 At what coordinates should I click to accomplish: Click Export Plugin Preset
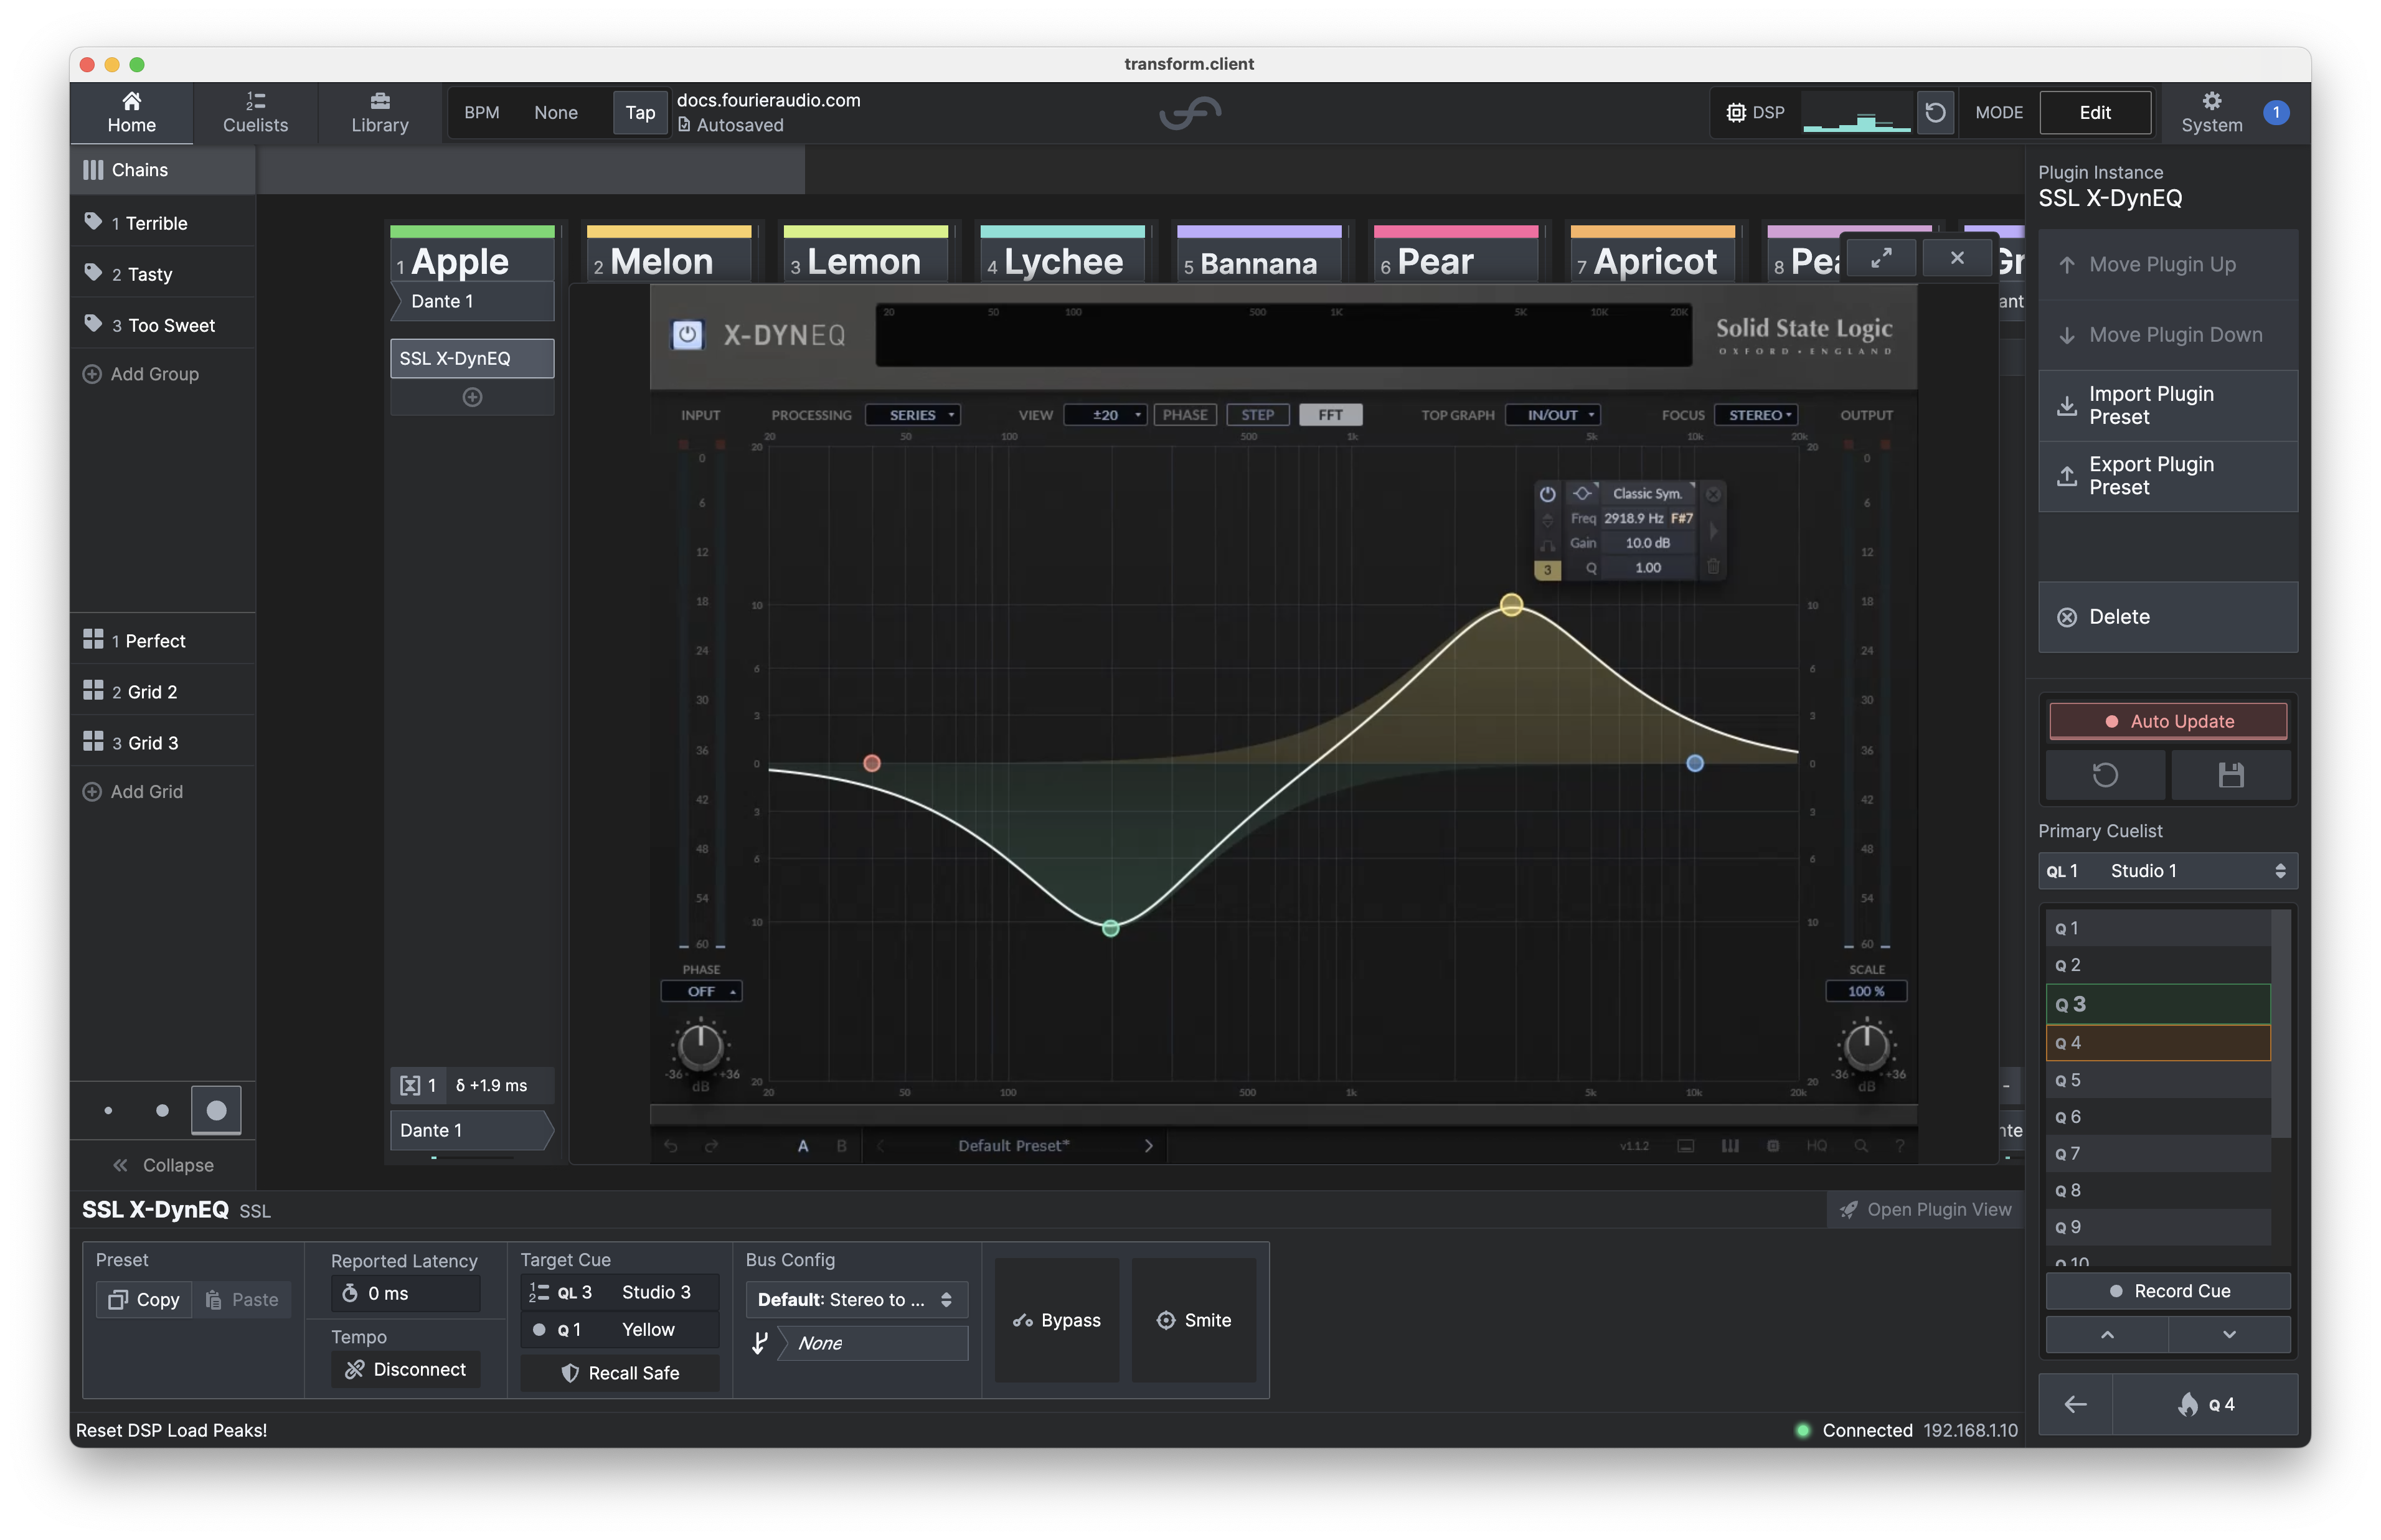2167,476
